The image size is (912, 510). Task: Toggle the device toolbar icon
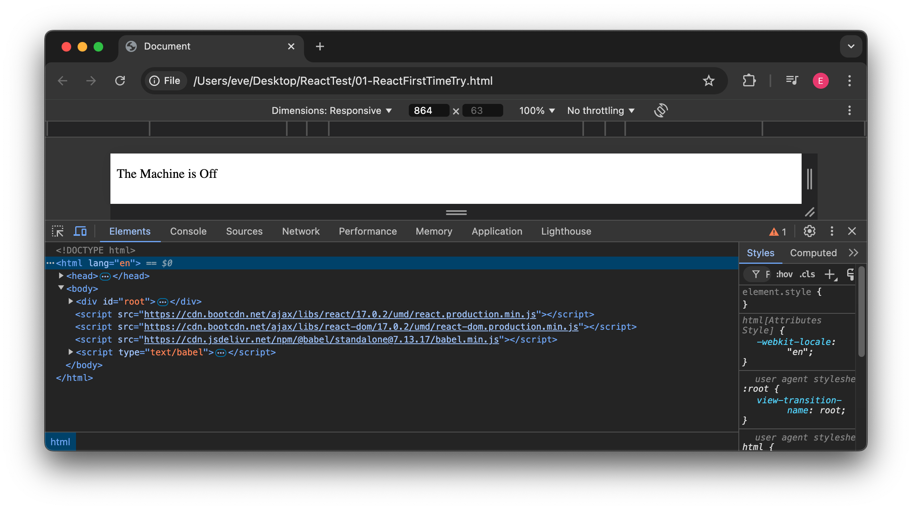tap(80, 231)
